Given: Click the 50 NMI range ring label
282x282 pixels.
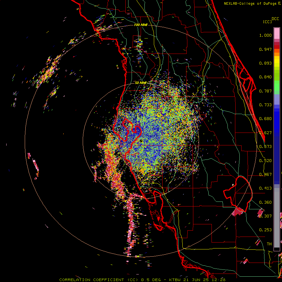Looking at the screenshot, I should tap(141, 83).
